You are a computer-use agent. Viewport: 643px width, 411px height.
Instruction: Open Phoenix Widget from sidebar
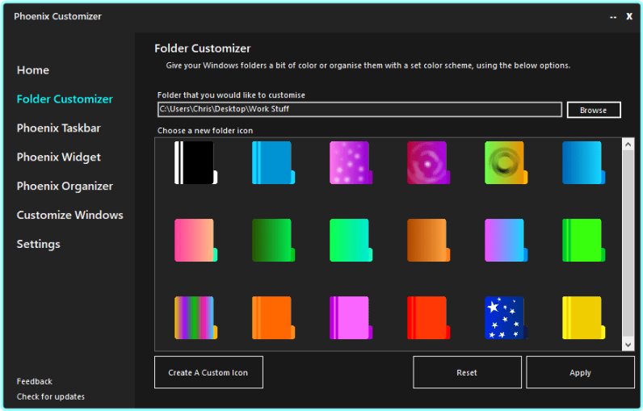pos(58,157)
